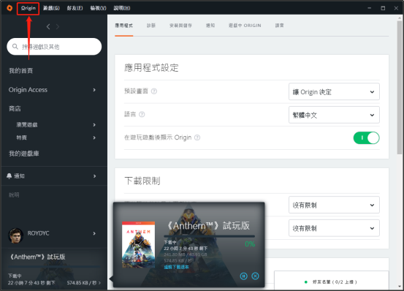404x291 pixels.
Task: Open the 好友(F) menu
Action: (75, 8)
